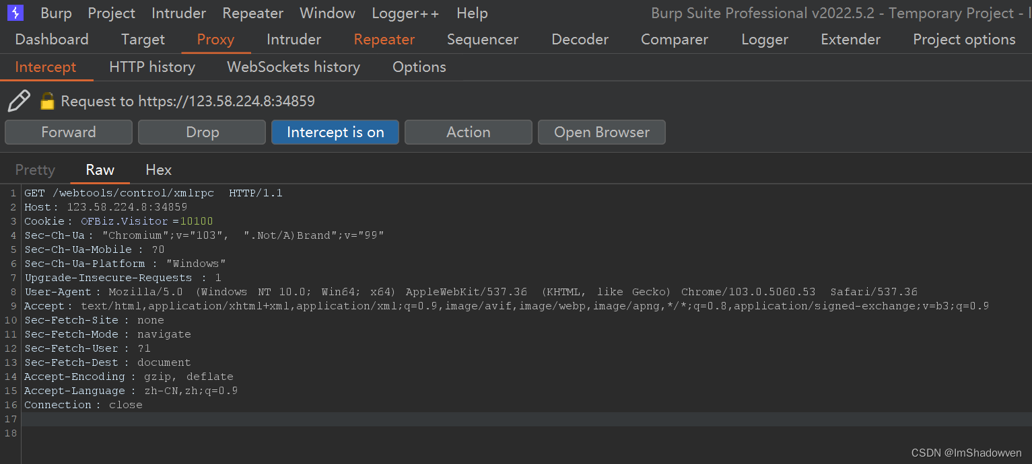Select the Raw message view
The width and height of the screenshot is (1032, 464).
(x=100, y=170)
